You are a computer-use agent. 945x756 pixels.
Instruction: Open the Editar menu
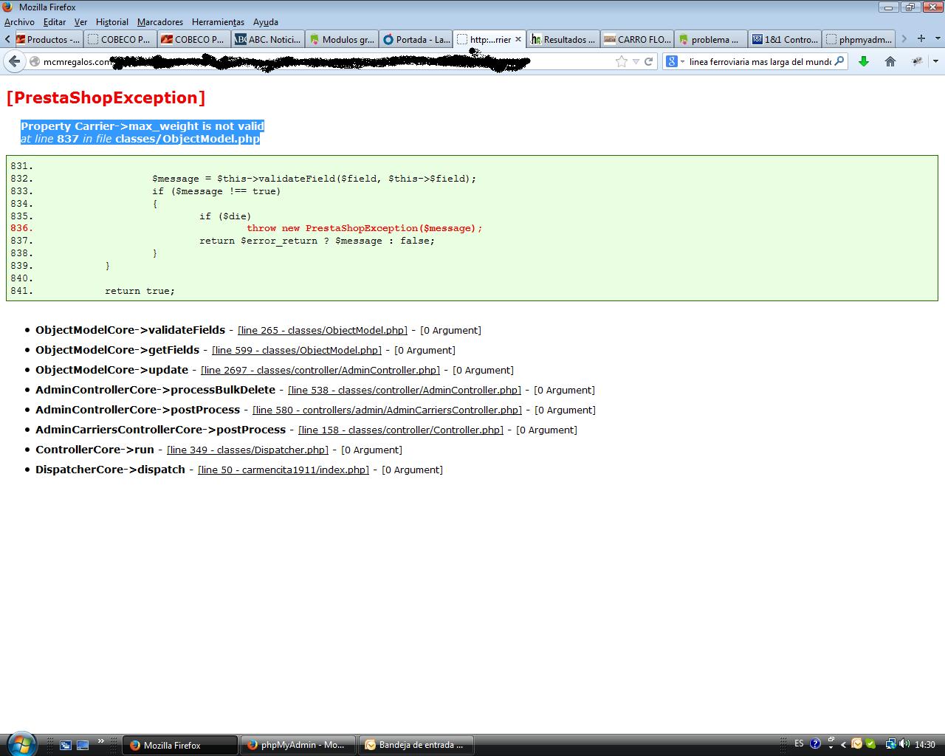(x=55, y=22)
